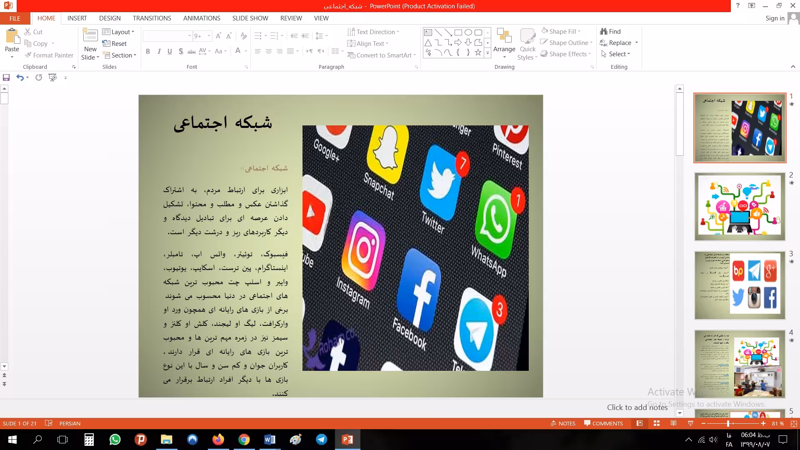The height and width of the screenshot is (450, 800).
Task: Open Reading View from status bar
Action: (x=673, y=423)
